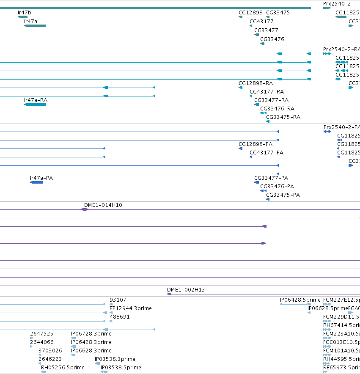Select the RH44595.5pri EST label

341,359
